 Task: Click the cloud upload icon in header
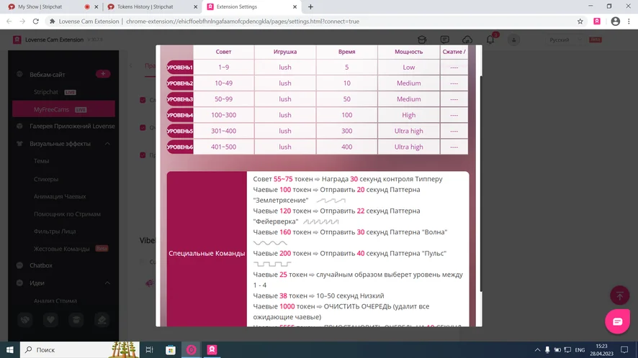point(467,40)
